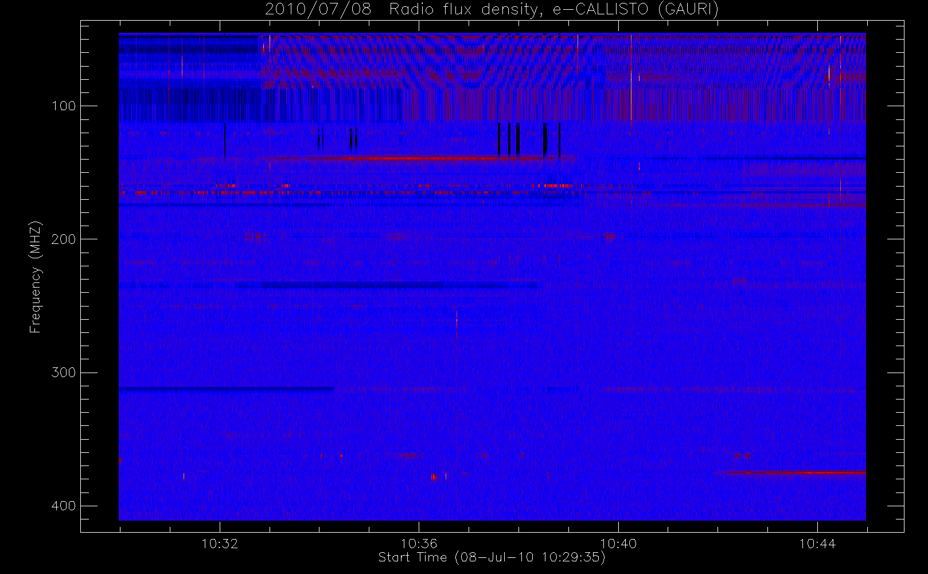Click the 10:44 time tick label

[817, 543]
